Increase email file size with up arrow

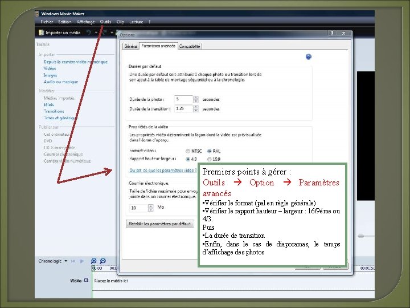(x=150, y=206)
